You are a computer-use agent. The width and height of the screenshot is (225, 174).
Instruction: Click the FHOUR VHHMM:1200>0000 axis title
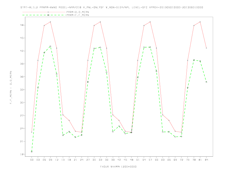pos(118,167)
